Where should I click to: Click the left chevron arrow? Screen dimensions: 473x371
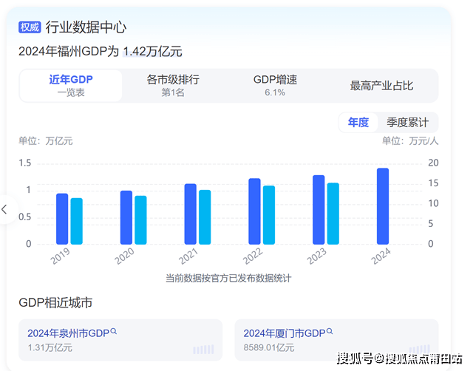point(4,209)
